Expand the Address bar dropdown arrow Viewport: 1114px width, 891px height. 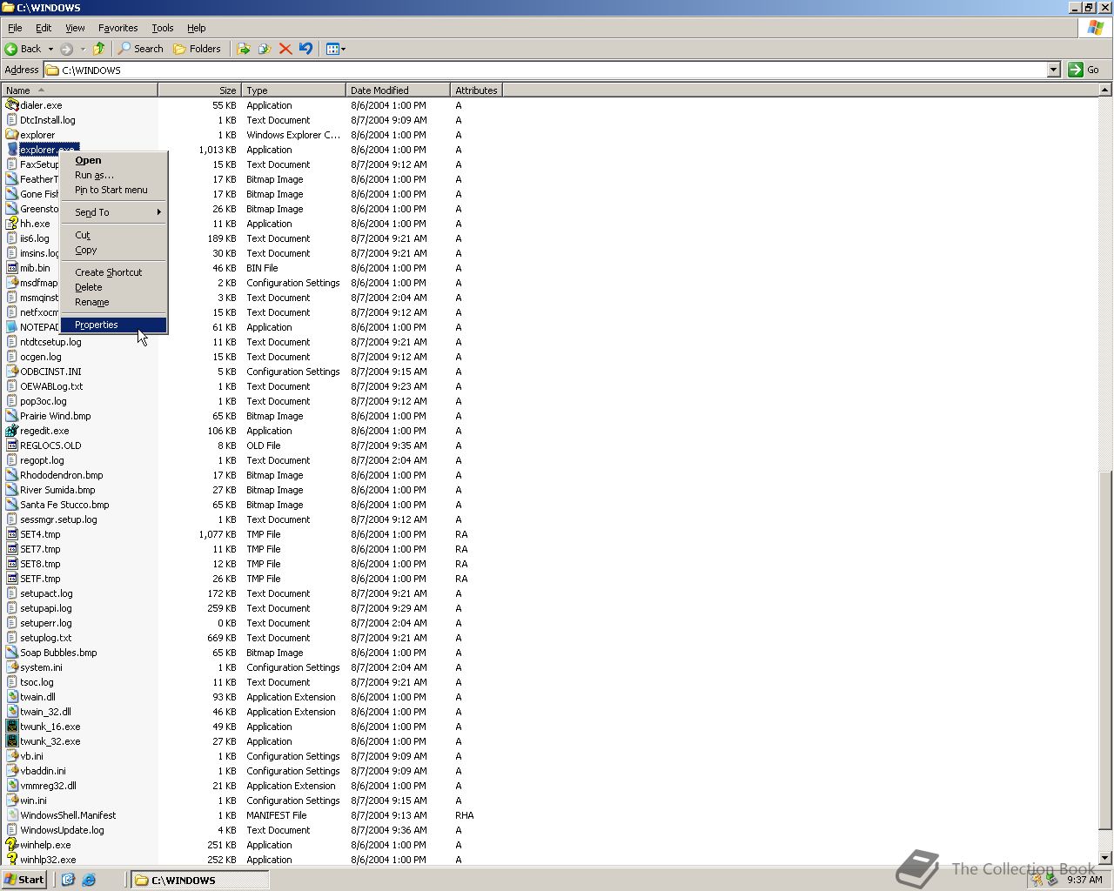(1053, 70)
